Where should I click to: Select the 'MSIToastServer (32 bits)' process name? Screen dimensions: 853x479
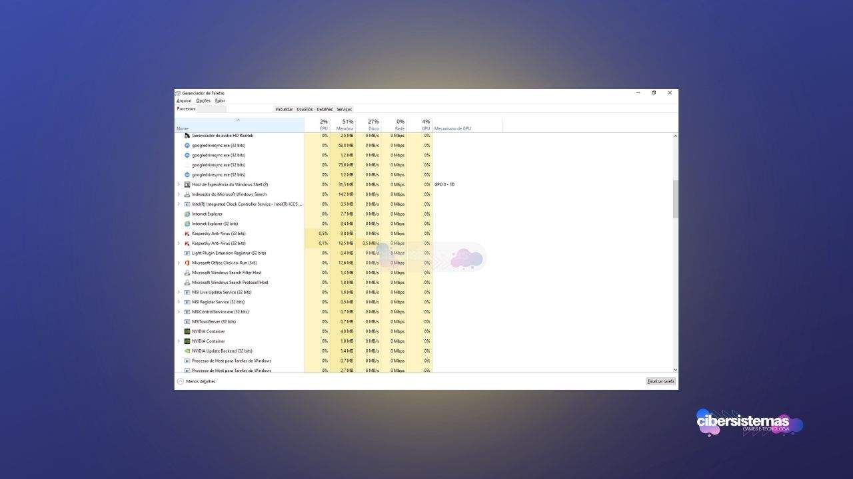[214, 321]
